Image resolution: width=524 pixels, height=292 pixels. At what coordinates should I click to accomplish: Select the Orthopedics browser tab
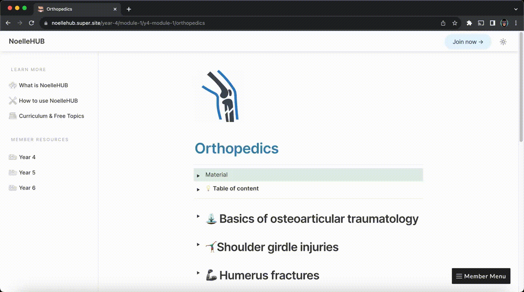pyautogui.click(x=77, y=9)
